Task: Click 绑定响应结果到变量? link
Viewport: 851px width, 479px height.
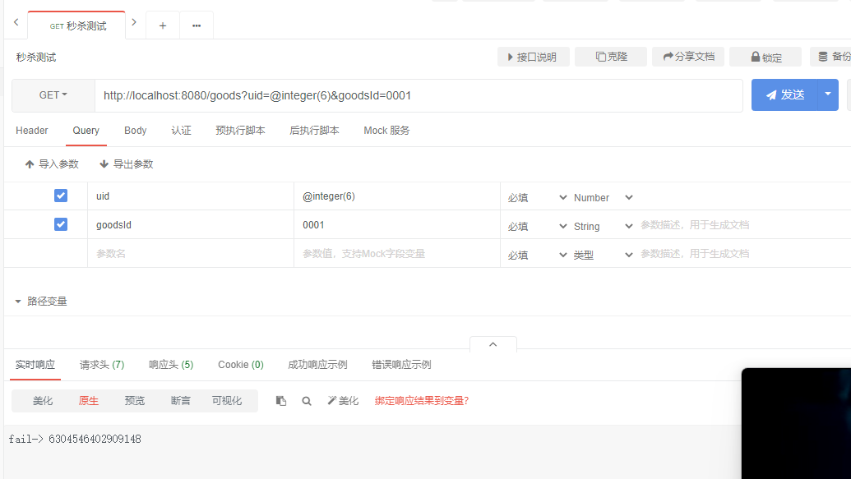Action: point(422,401)
